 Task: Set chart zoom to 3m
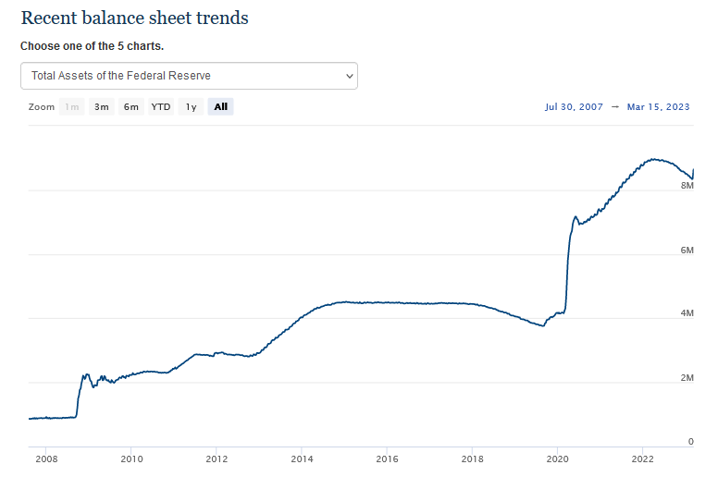(x=101, y=107)
